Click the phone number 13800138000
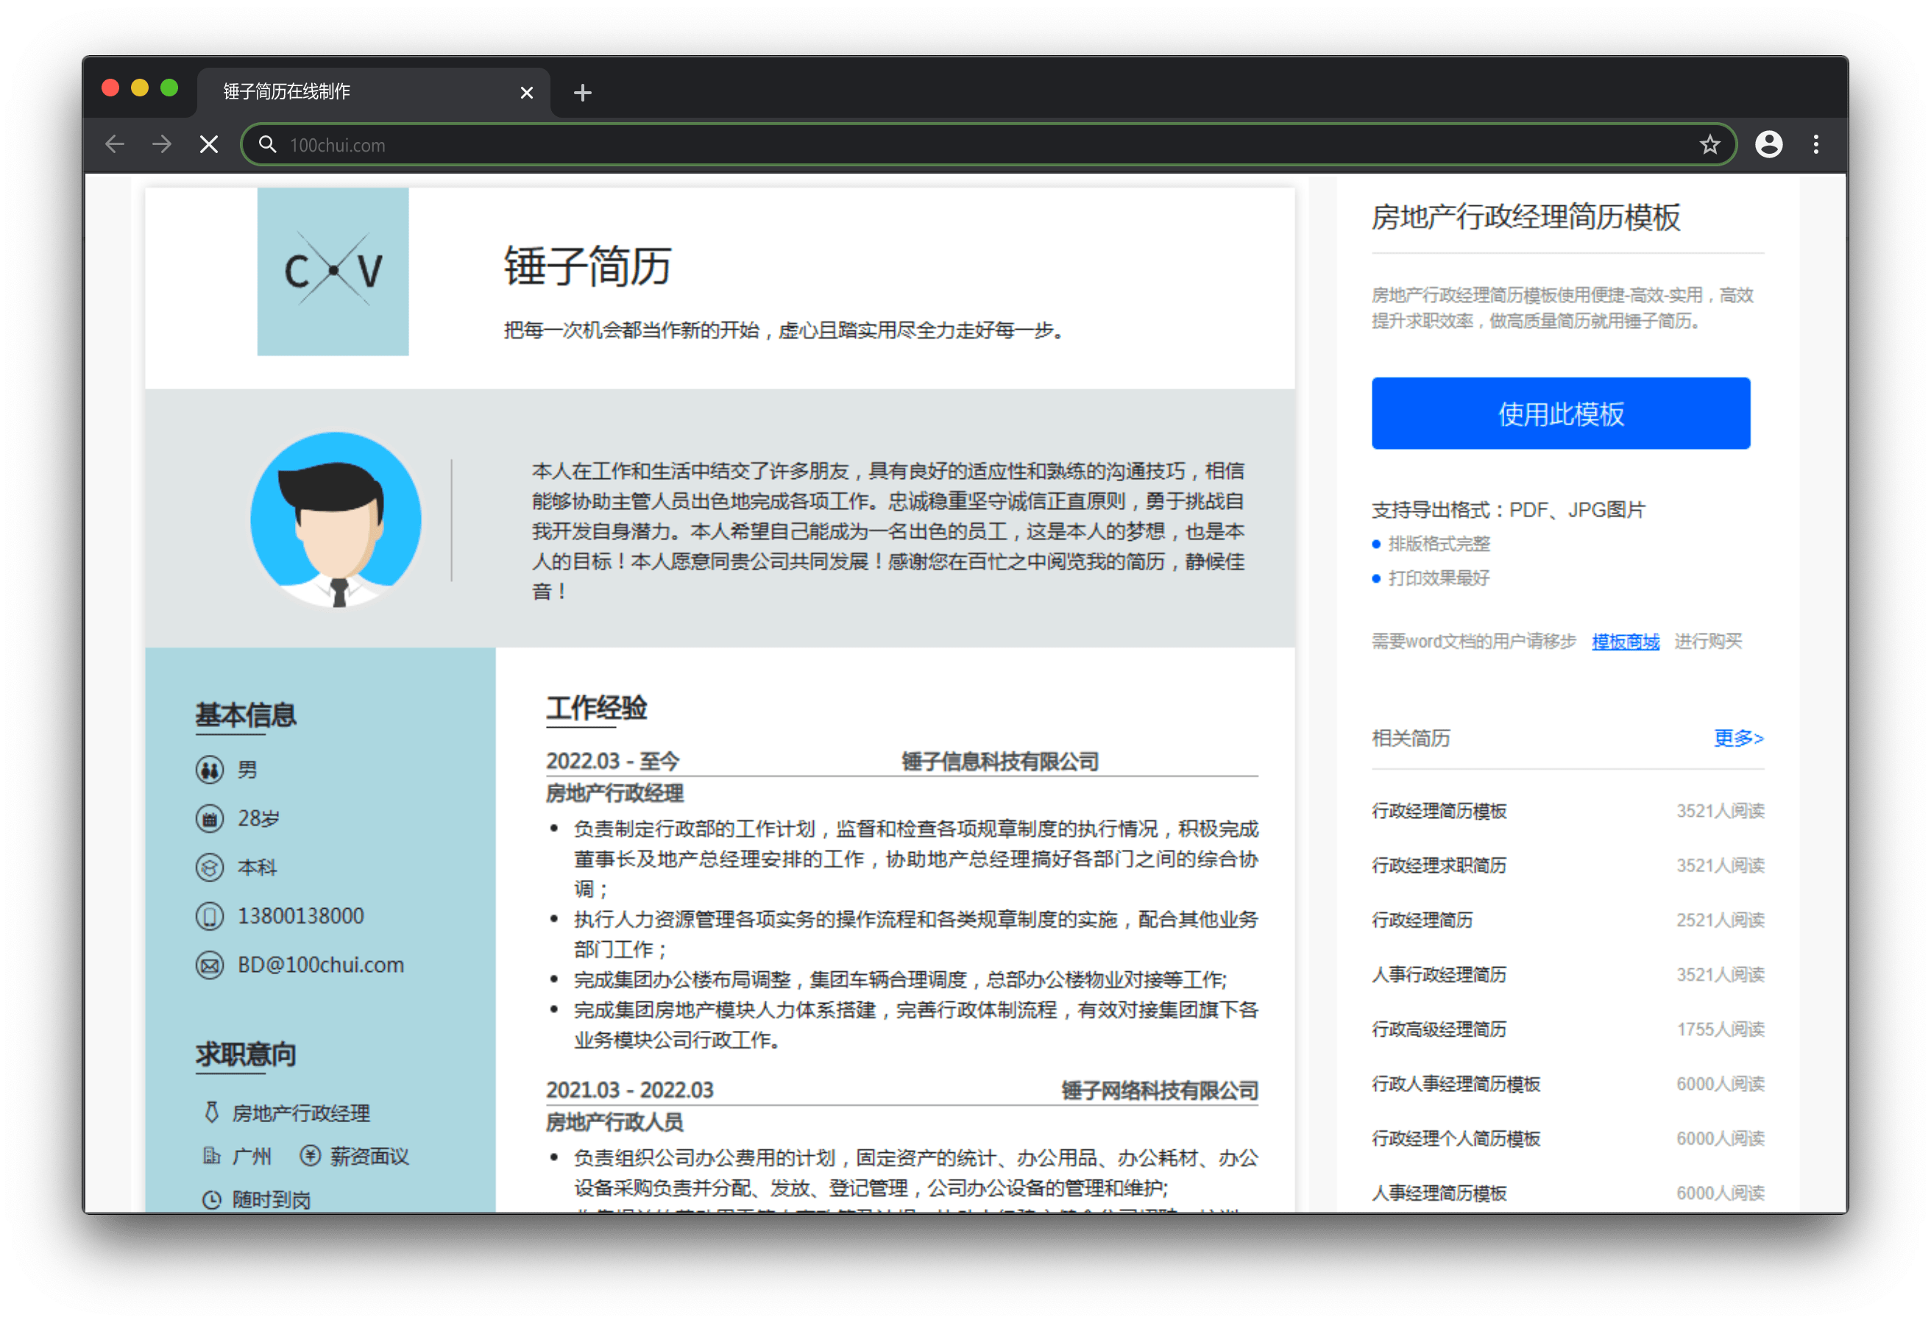This screenshot has width=1931, height=1323. tap(301, 916)
